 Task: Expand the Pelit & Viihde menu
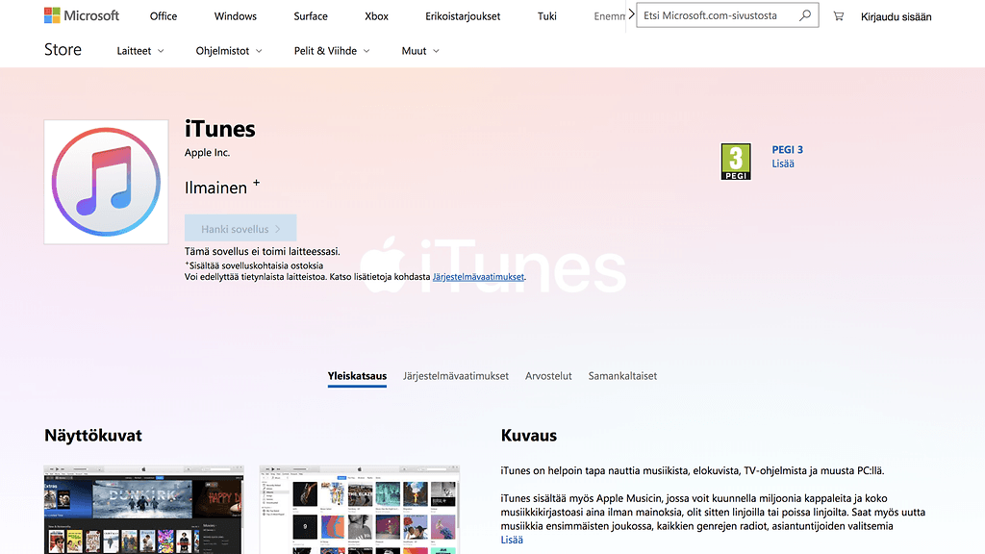pyautogui.click(x=332, y=51)
